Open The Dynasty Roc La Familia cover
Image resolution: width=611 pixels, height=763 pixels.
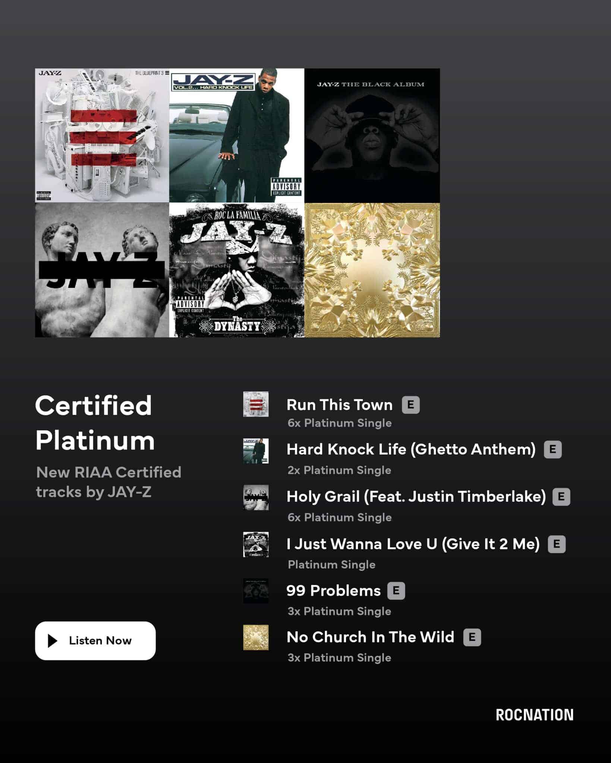[x=237, y=270]
